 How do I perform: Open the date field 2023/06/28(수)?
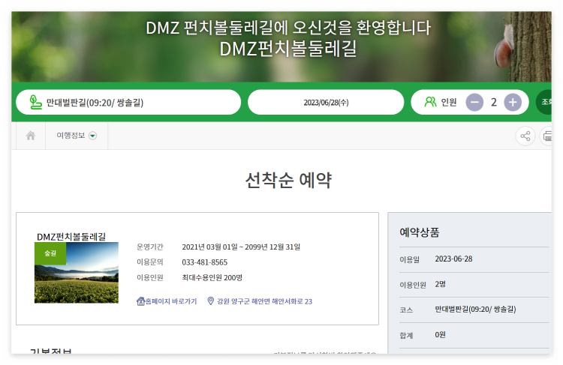point(326,102)
